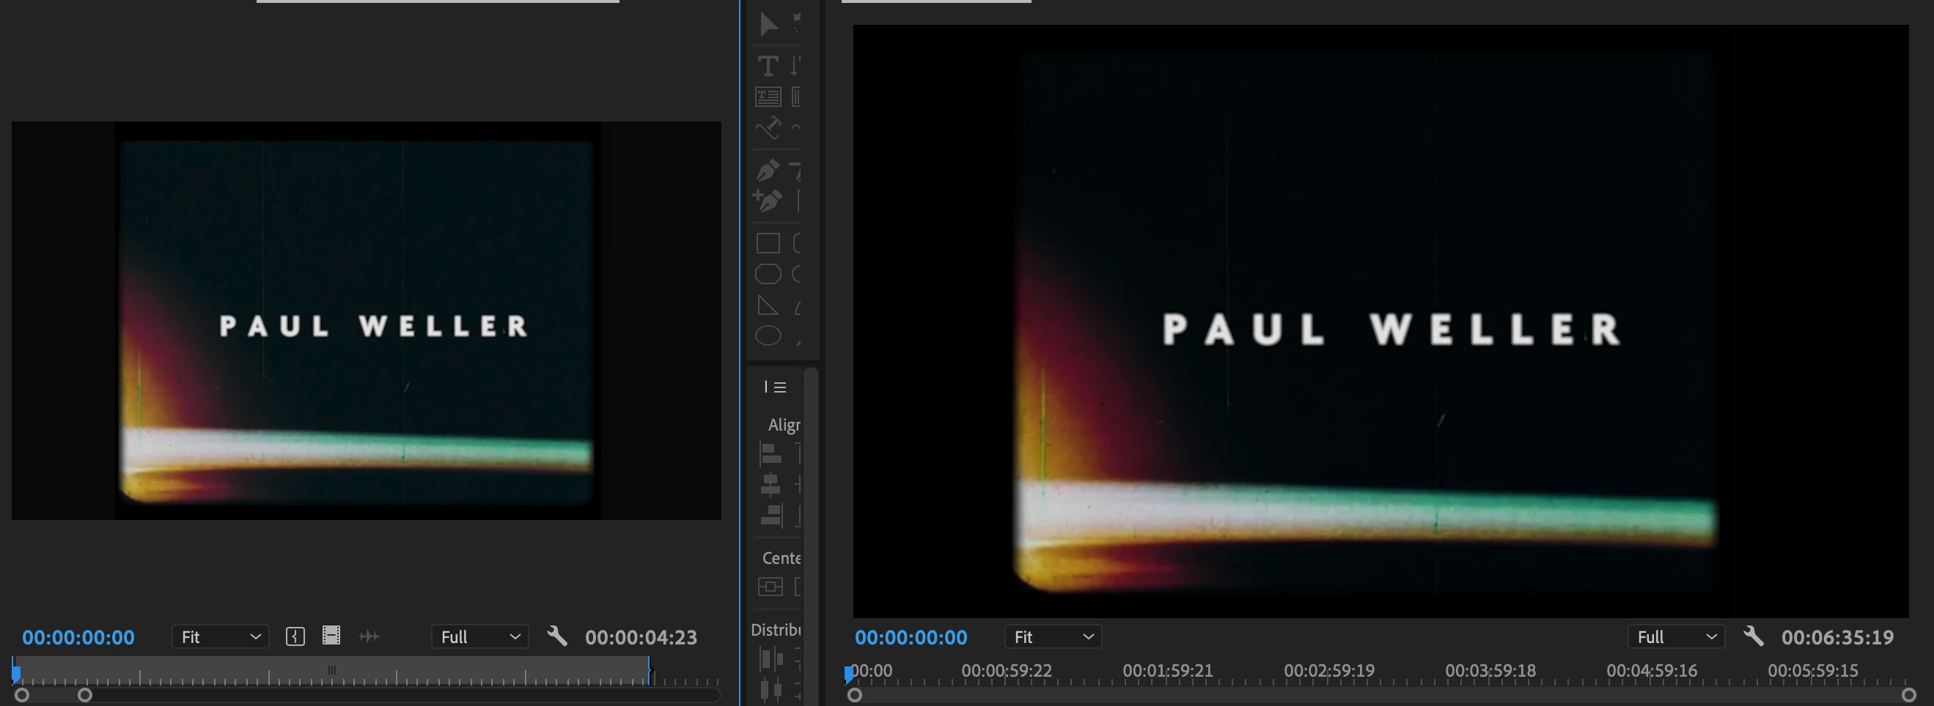Select the horizontal Type tool

point(768,66)
